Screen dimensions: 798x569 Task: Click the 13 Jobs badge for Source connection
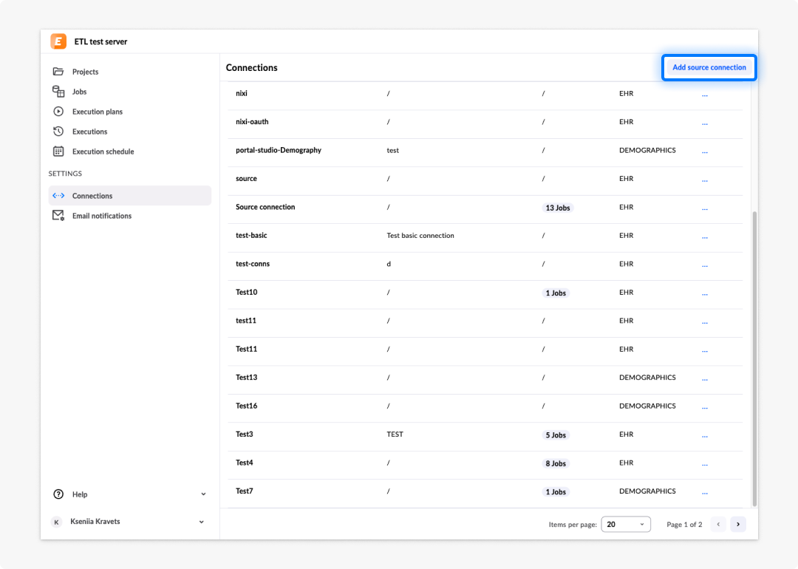tap(557, 208)
